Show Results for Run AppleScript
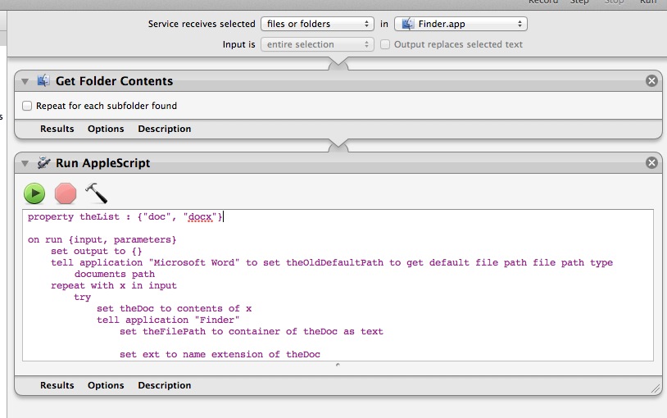This screenshot has width=667, height=418. point(57,385)
